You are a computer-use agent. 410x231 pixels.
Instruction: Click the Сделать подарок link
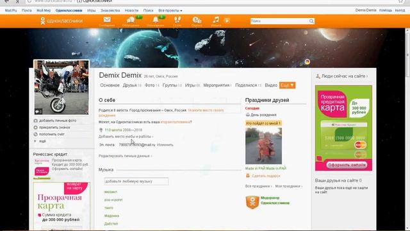tap(266, 176)
